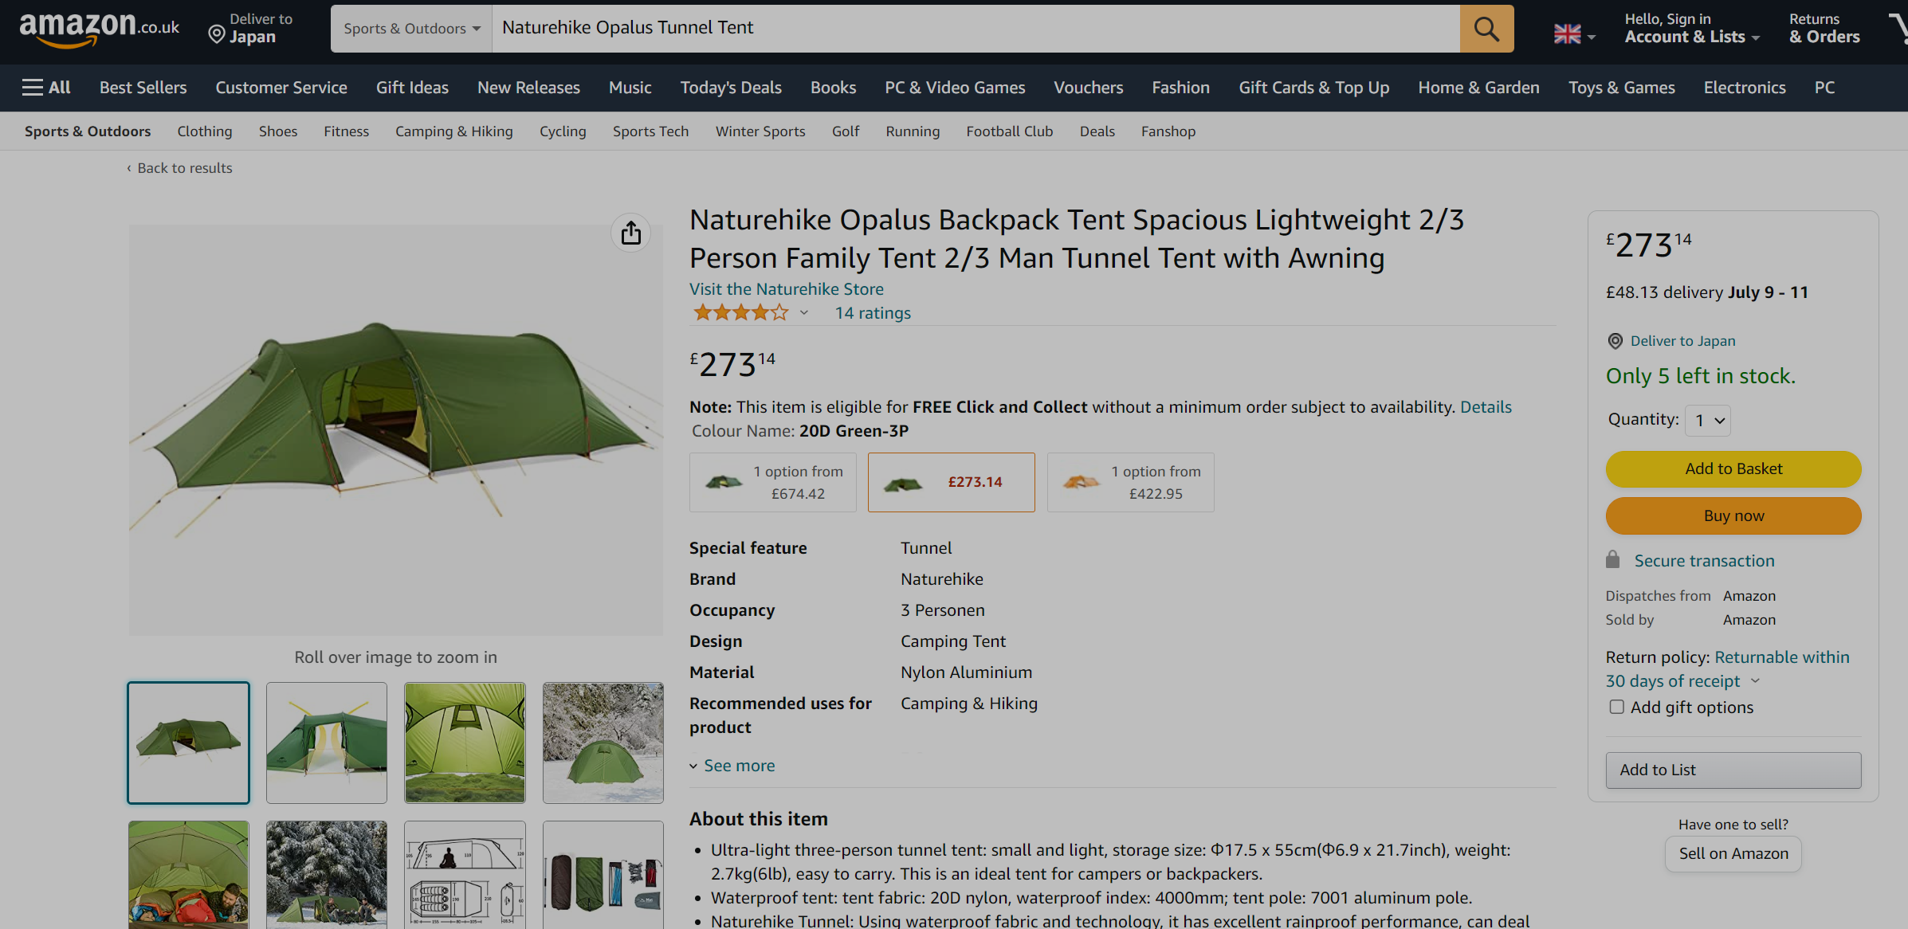Viewport: 1908px width, 929px height.
Task: Visit the Naturehike Store link
Action: pyautogui.click(x=786, y=289)
